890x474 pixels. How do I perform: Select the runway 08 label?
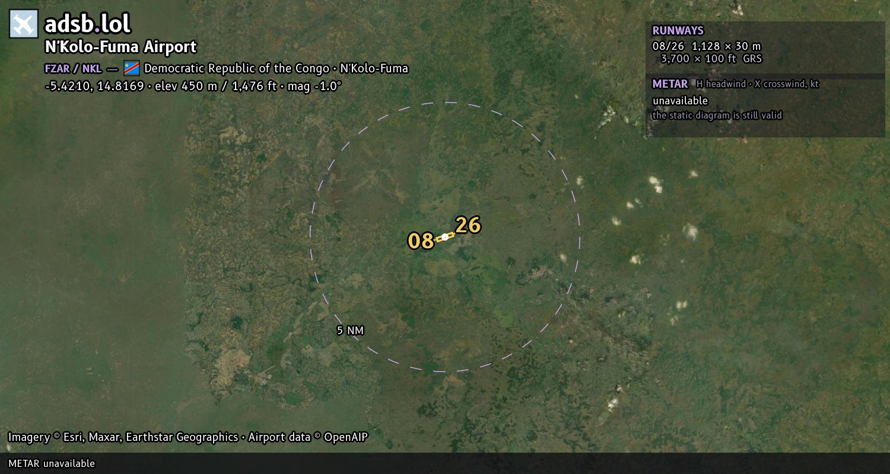421,241
